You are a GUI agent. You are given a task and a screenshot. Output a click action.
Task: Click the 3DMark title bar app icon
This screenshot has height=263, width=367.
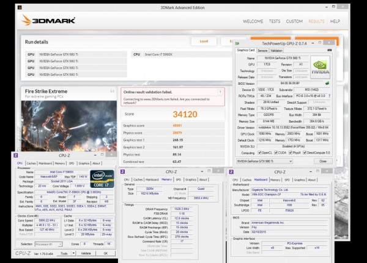20,7
